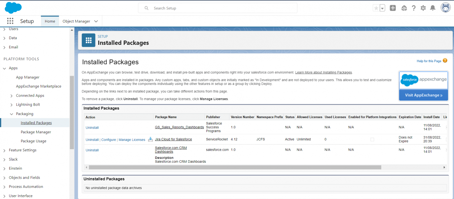454x199 pixels.
Task: Open the Global Actions plus icon
Action: coord(393,8)
